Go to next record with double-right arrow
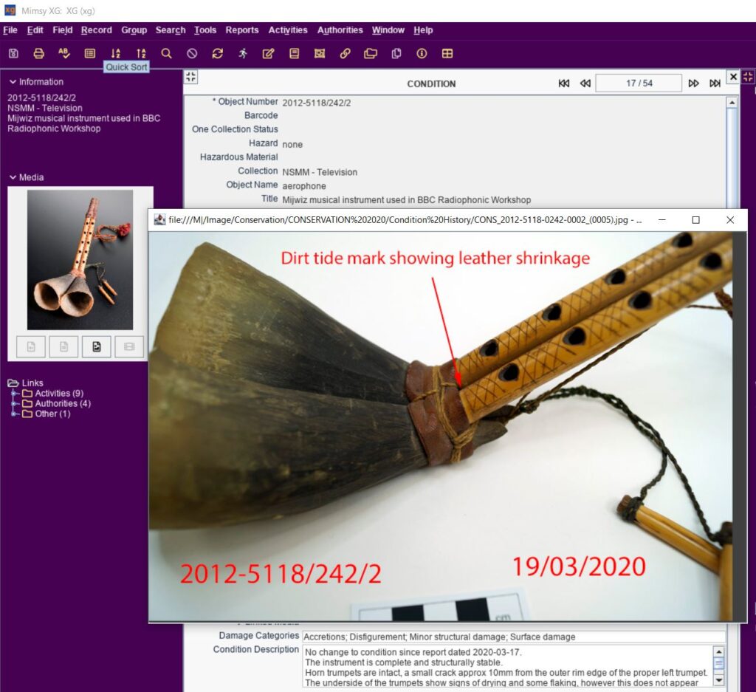Screen dimensions: 756x692 click(x=693, y=83)
